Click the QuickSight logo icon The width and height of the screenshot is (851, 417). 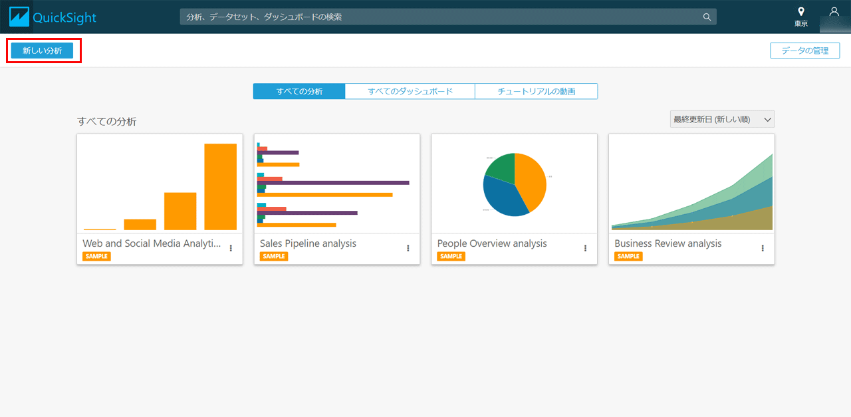[20, 17]
